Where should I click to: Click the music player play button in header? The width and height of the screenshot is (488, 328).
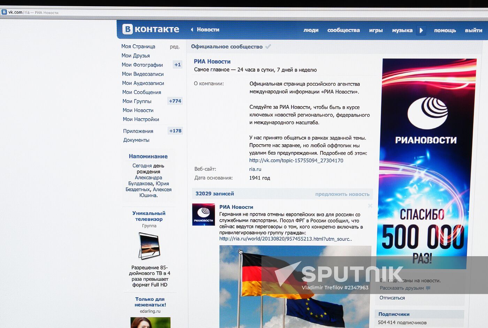421,30
